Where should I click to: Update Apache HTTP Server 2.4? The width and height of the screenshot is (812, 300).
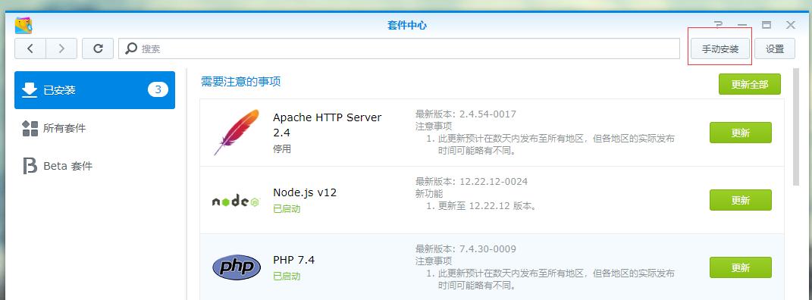(x=741, y=133)
